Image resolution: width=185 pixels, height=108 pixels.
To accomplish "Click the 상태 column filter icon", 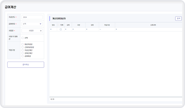I will [x=66, y=29].
